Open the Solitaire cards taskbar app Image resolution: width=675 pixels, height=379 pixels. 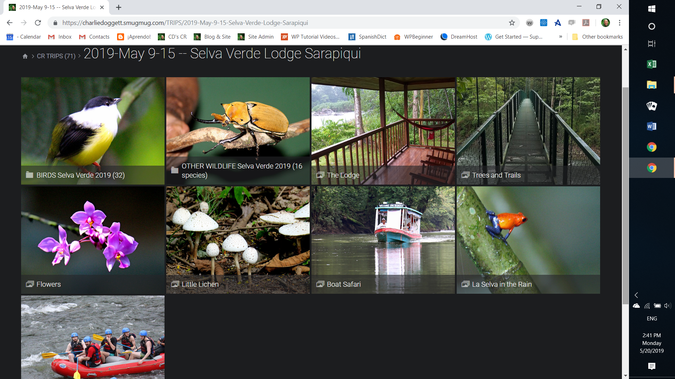(x=652, y=106)
